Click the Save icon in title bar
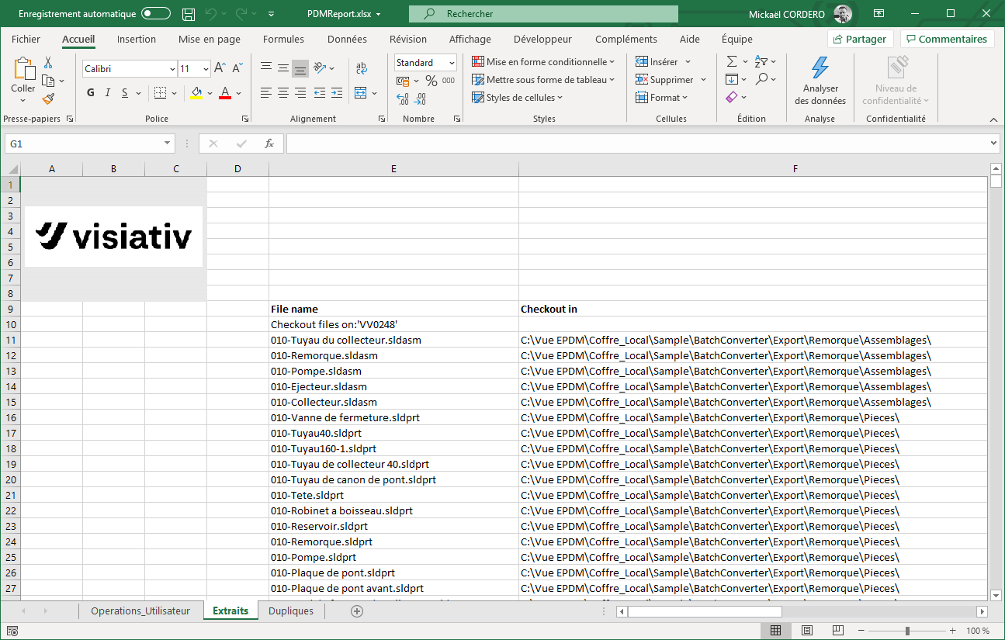This screenshot has height=640, width=1005. [188, 14]
